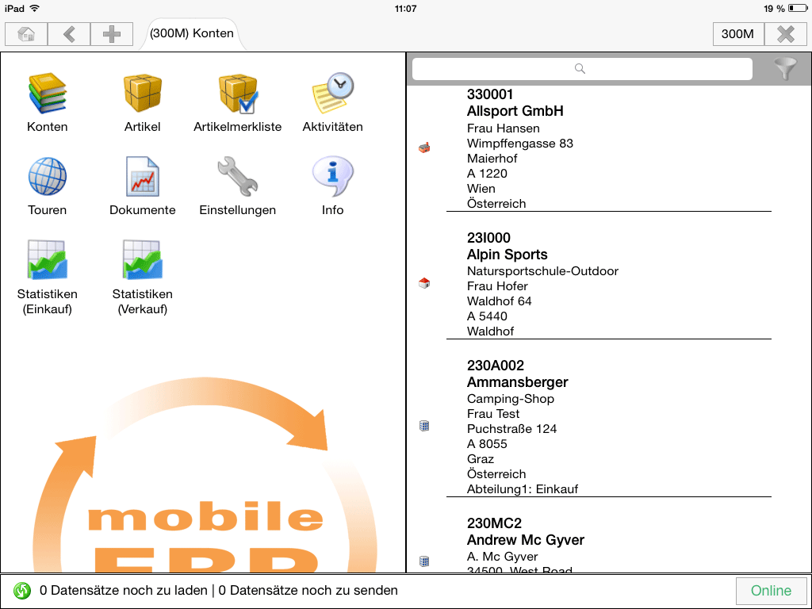Screen dimensions: 812x609
Task: Open the filter funnel icon
Action: click(785, 68)
